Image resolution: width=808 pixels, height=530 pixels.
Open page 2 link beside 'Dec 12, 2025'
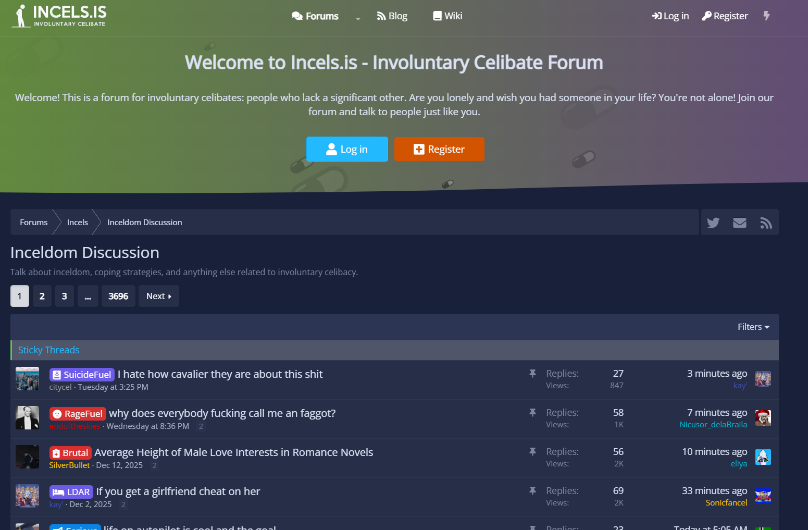(x=154, y=465)
